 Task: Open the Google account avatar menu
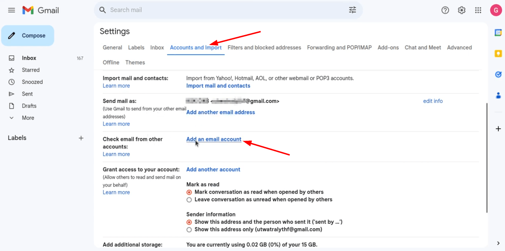[x=496, y=10]
